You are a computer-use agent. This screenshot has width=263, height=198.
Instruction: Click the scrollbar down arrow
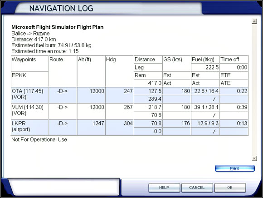[x=254, y=158]
